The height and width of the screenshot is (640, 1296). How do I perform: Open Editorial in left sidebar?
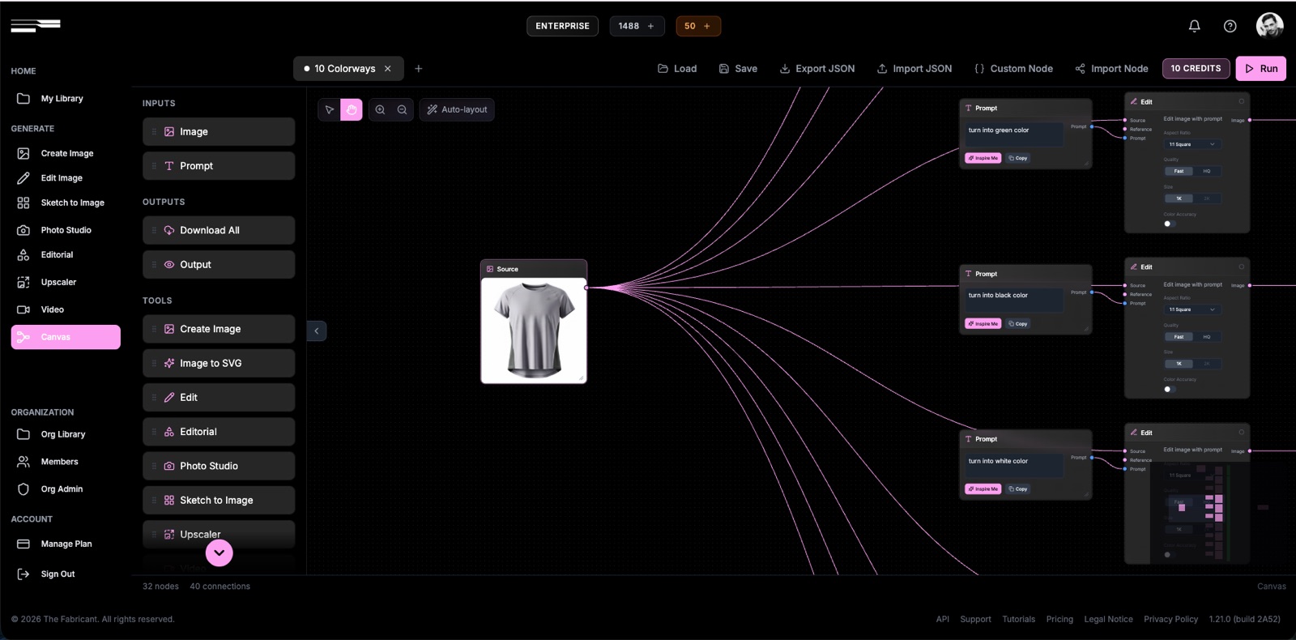[66, 254]
